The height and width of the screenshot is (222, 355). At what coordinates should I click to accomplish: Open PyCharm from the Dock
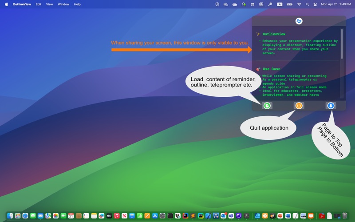tap(201, 216)
